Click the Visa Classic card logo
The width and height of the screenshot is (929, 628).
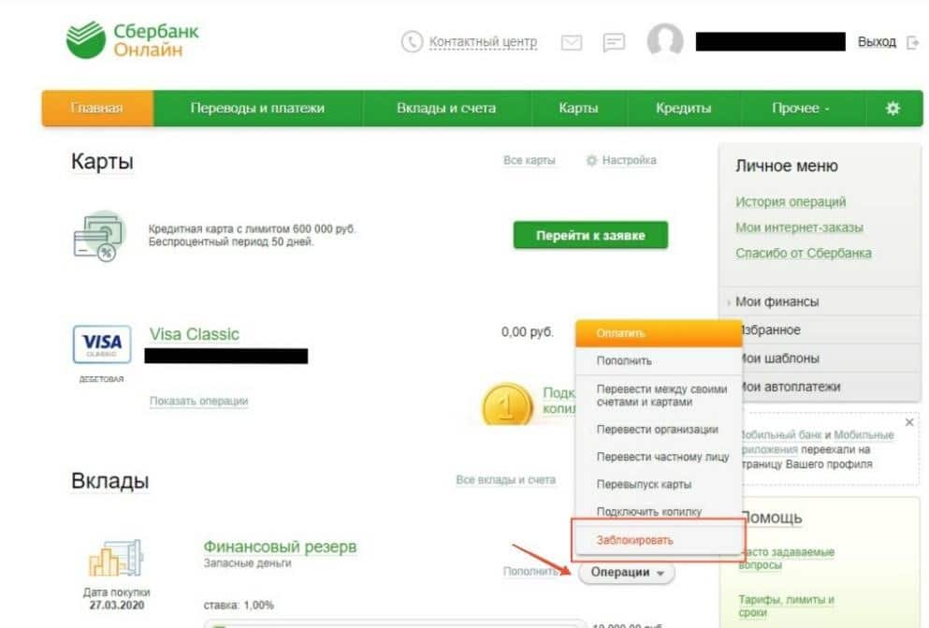[x=102, y=344]
